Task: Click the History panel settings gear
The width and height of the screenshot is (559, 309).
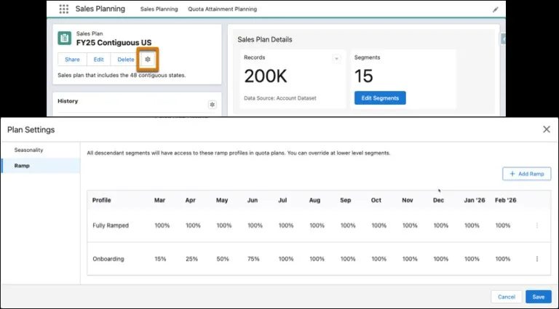Action: pos(212,105)
